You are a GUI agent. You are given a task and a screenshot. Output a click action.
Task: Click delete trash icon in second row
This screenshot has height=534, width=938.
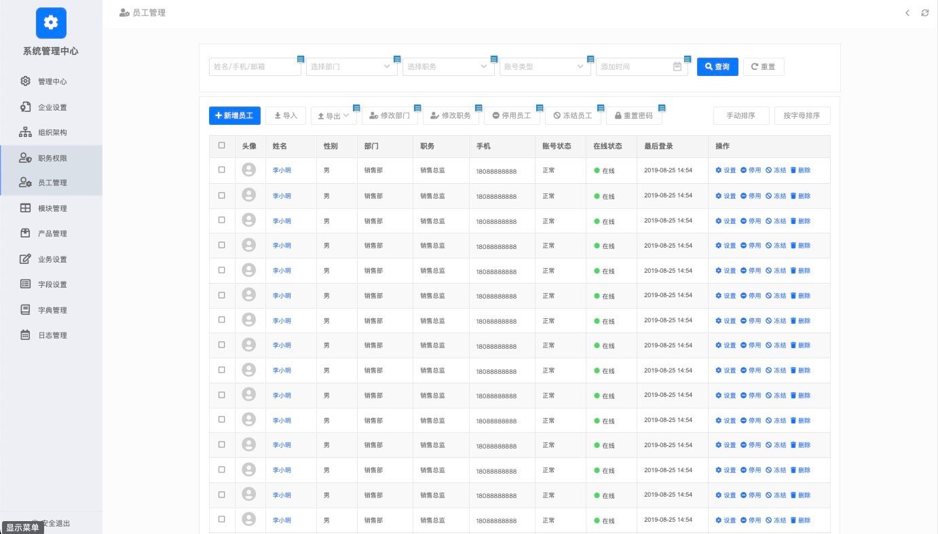click(x=793, y=195)
